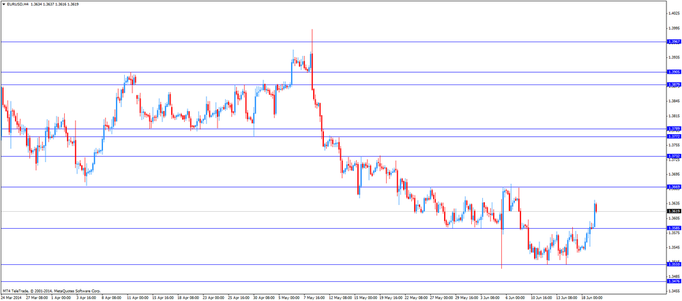The height and width of the screenshot is (301, 682).
Task: Click the 10 Jun 16:00 time label
Action: click(541, 298)
